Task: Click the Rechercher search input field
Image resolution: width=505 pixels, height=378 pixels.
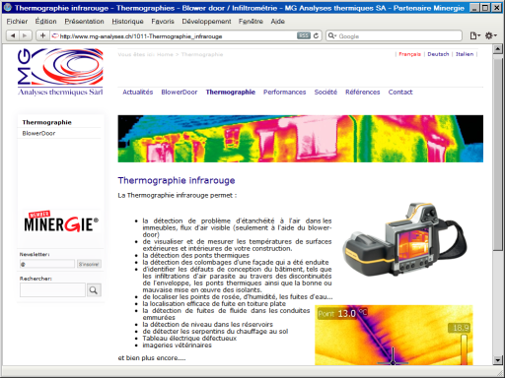Action: click(x=52, y=290)
